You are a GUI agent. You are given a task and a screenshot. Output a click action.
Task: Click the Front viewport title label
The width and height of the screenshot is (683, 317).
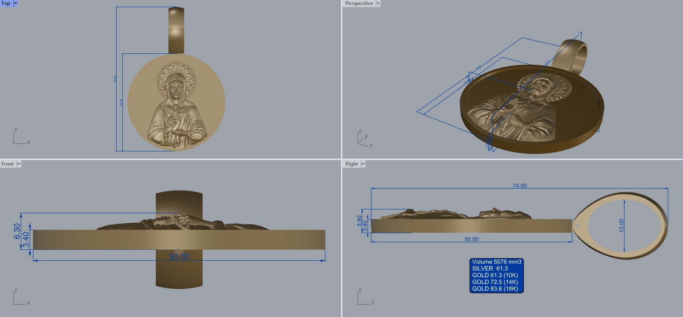tap(8, 164)
